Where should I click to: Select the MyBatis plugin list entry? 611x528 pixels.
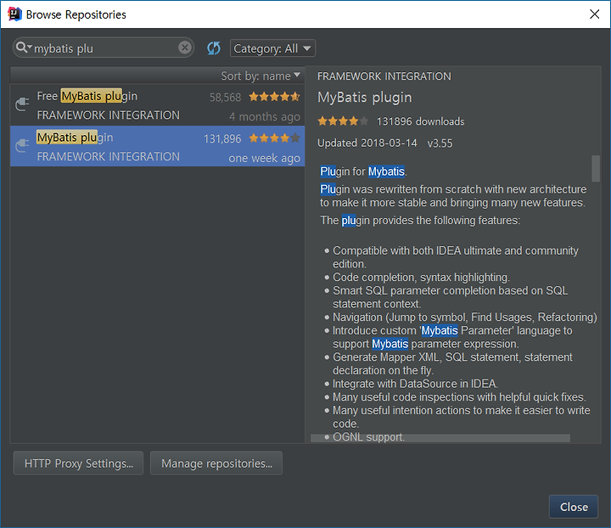pyautogui.click(x=158, y=146)
